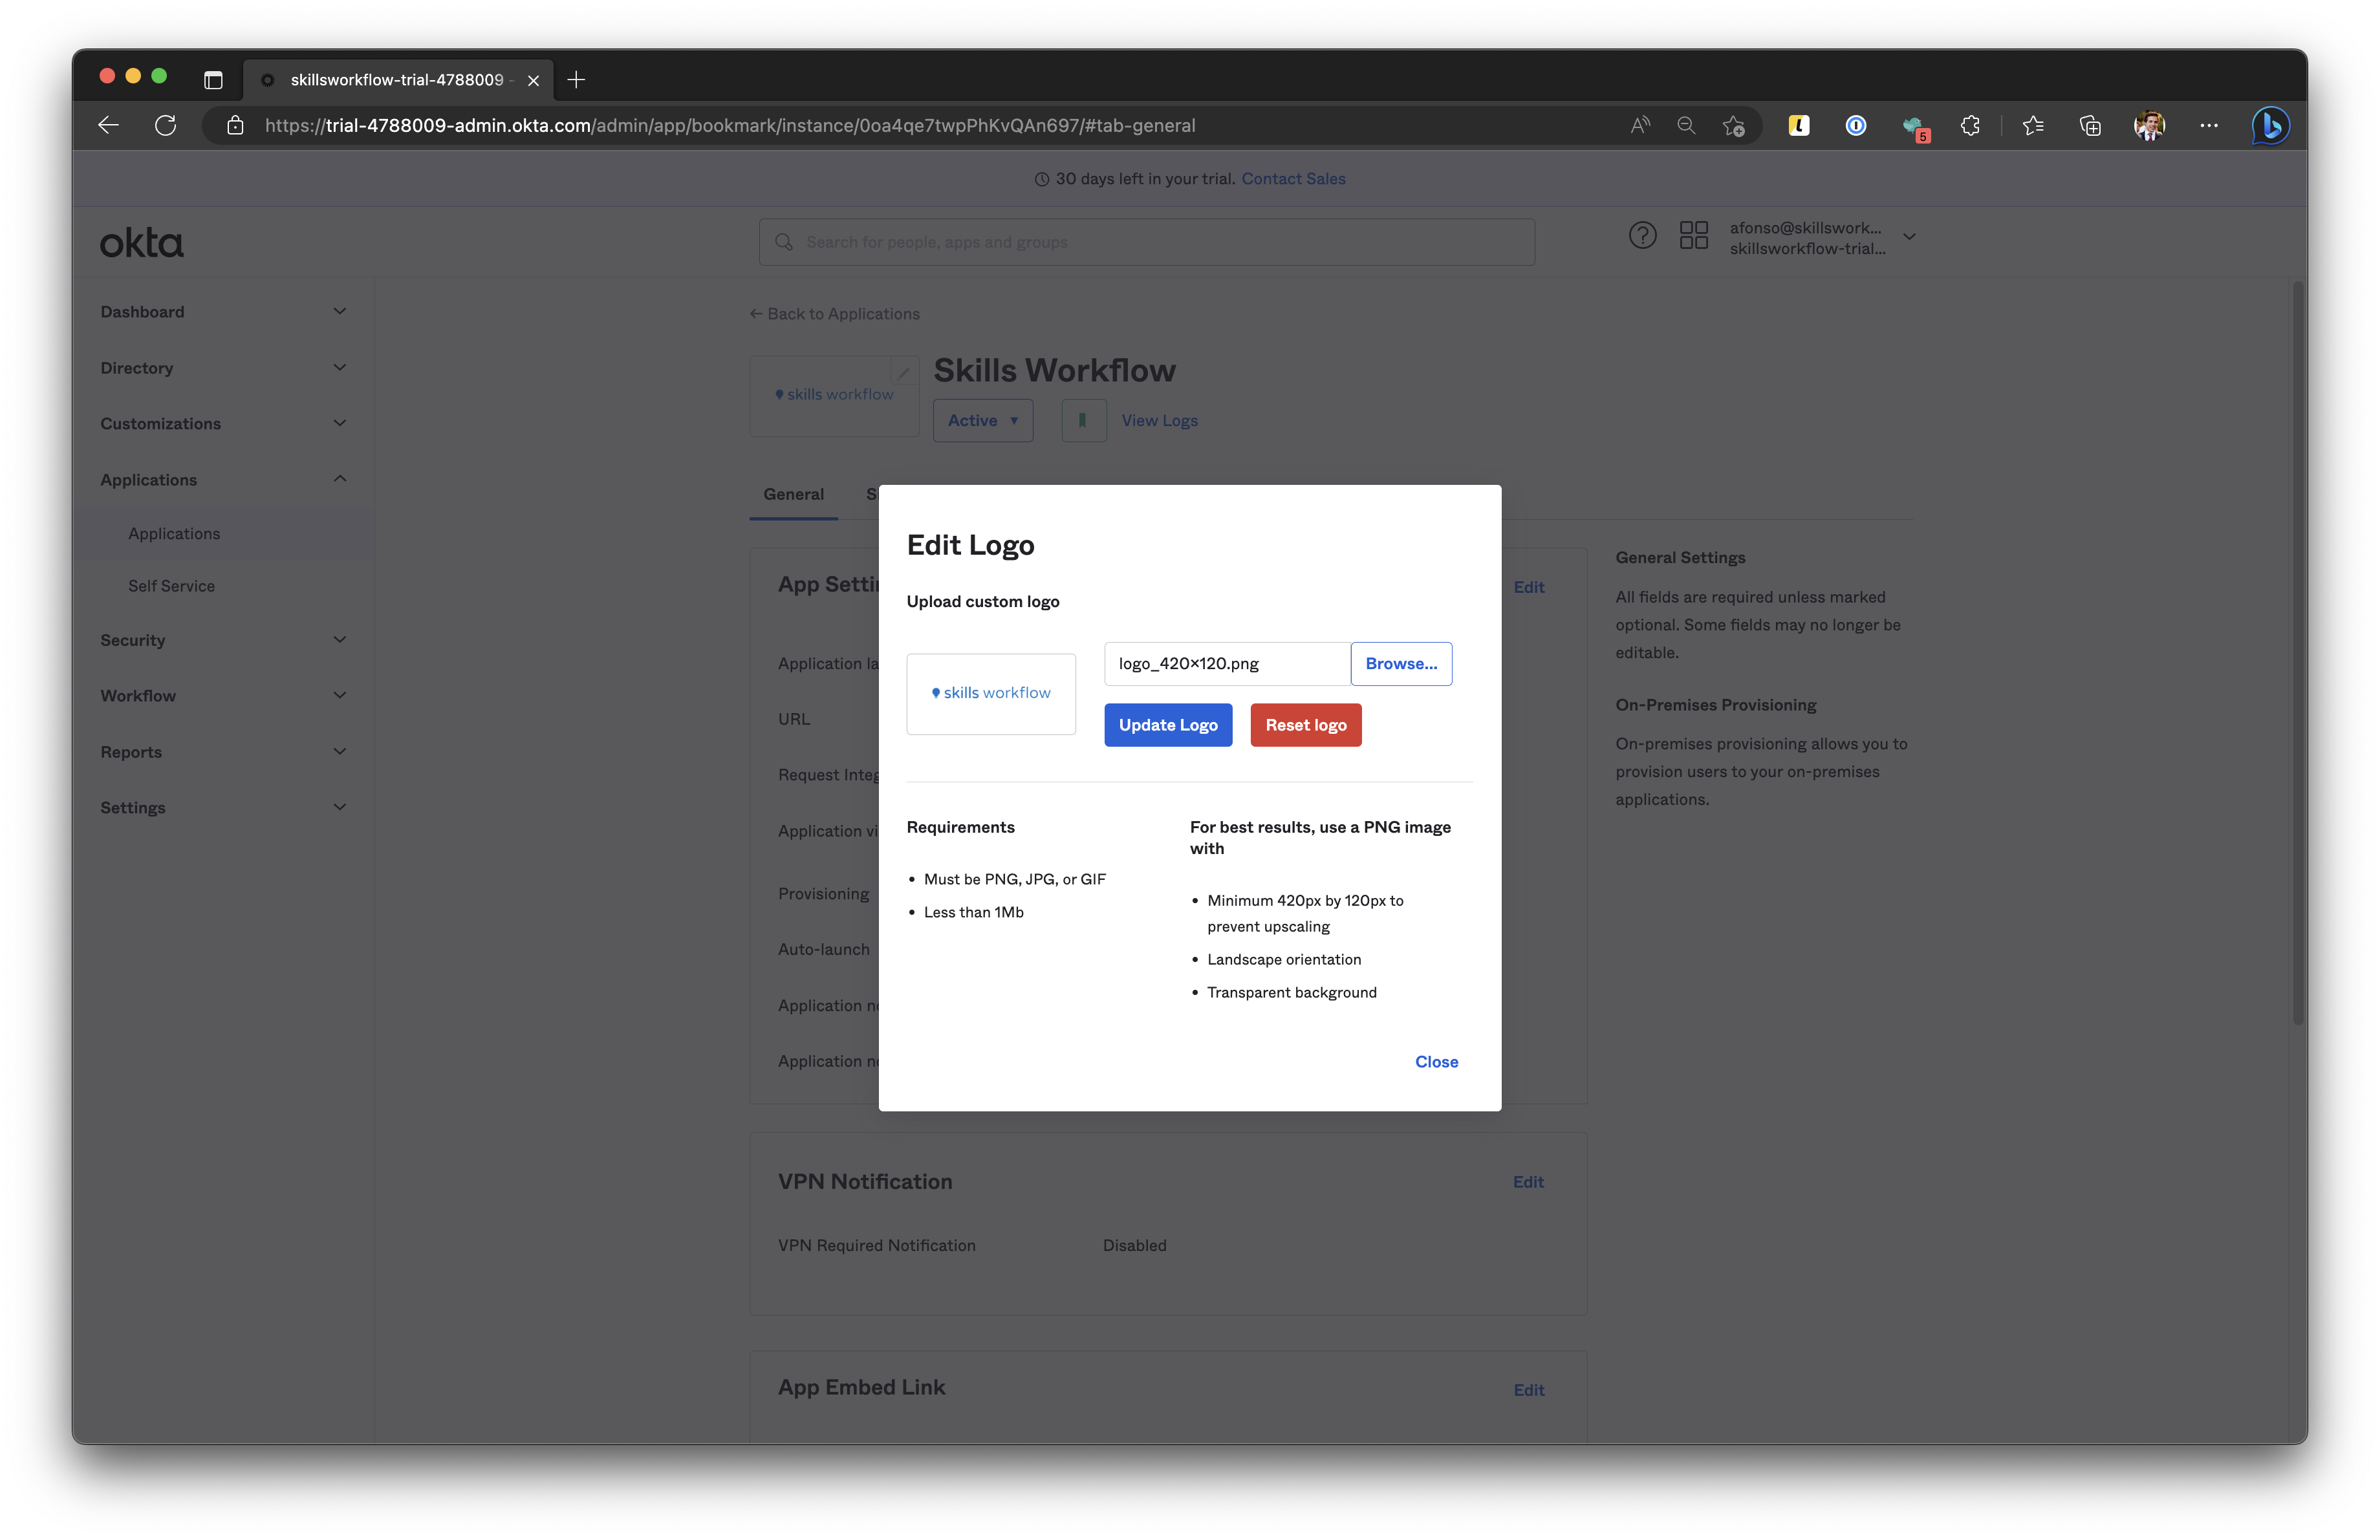This screenshot has height=1540, width=2380.
Task: Edit the App Embed Link section
Action: (x=1528, y=1389)
